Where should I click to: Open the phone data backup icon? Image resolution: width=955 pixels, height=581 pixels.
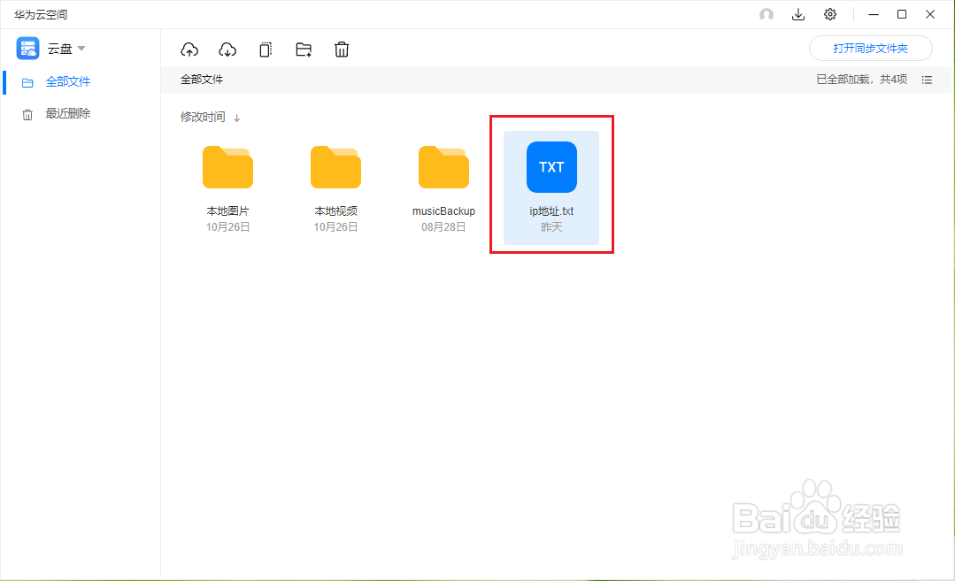point(265,49)
